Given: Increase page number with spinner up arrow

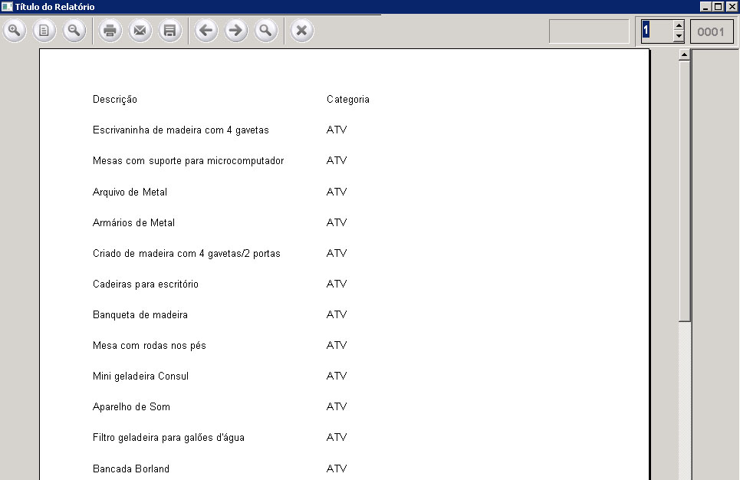Looking at the screenshot, I should pyautogui.click(x=679, y=25).
